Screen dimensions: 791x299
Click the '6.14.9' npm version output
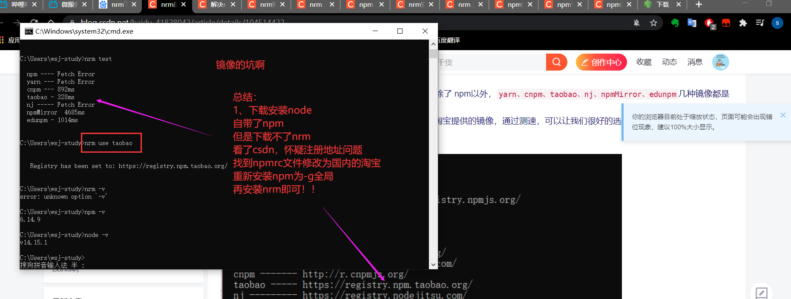pos(30,219)
